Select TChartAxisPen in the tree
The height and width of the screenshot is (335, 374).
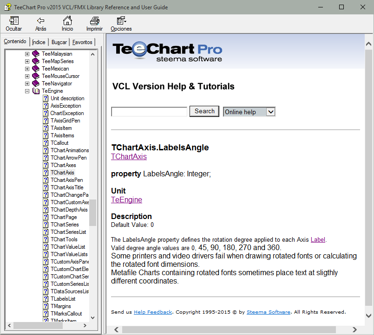tap(67, 180)
